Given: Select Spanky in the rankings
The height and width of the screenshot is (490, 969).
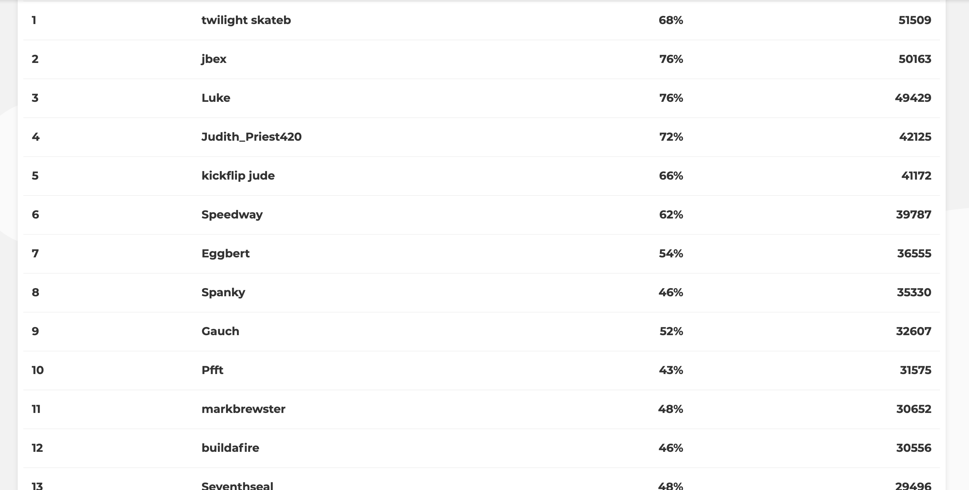Looking at the screenshot, I should pos(223,293).
